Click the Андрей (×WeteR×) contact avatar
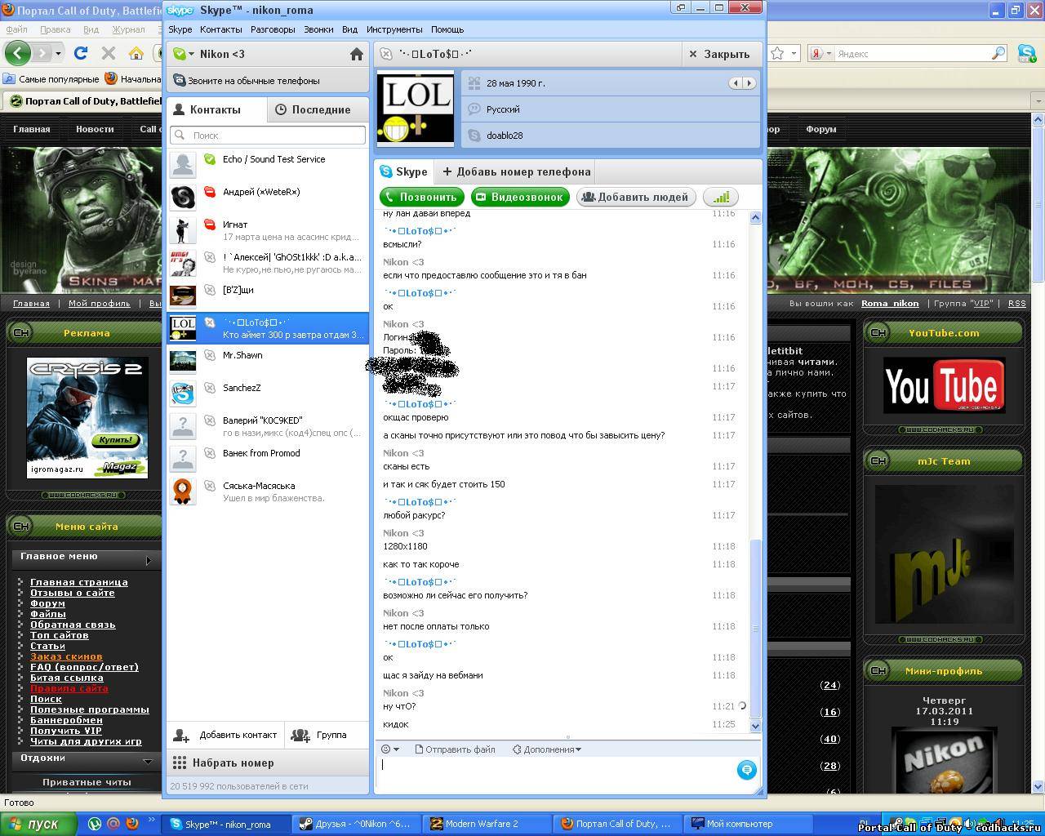This screenshot has width=1045, height=836. click(x=183, y=197)
